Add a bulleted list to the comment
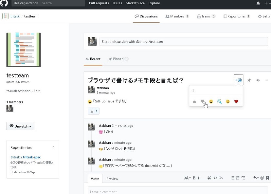Screen dimensions: 271x194 (232, 178)
